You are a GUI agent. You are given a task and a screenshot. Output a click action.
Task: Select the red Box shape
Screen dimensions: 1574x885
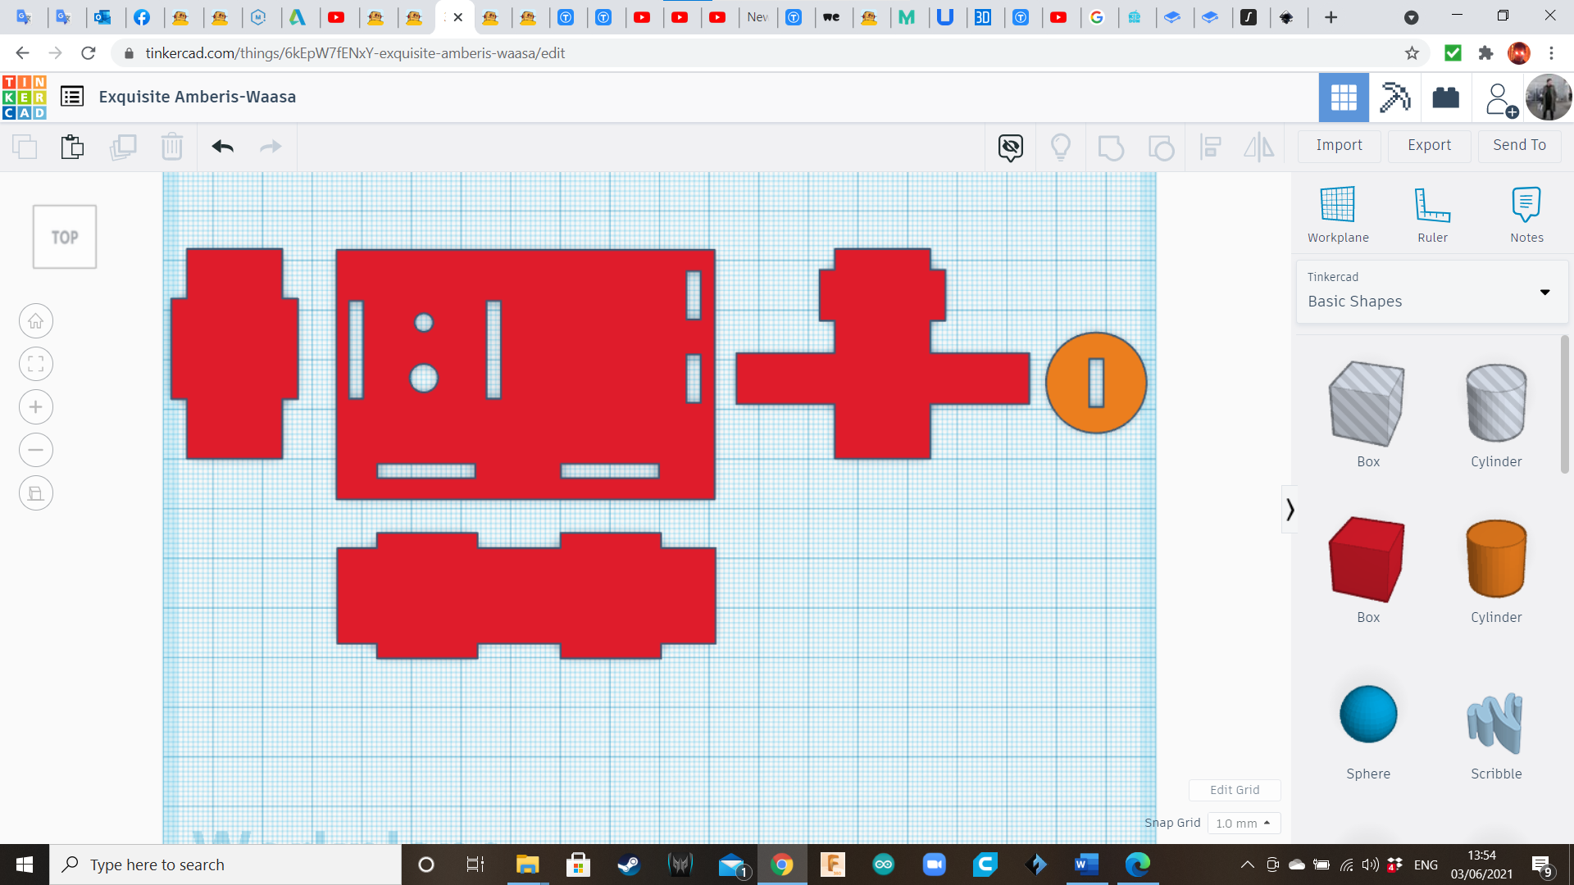click(1367, 560)
